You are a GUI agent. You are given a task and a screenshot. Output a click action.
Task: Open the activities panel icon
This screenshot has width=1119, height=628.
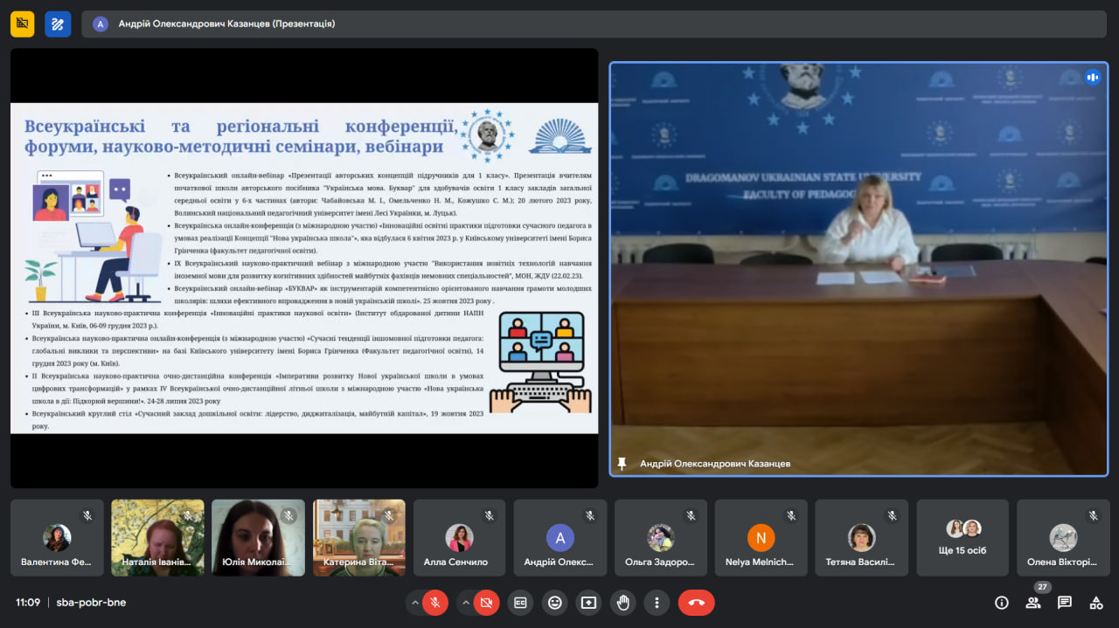point(1096,603)
